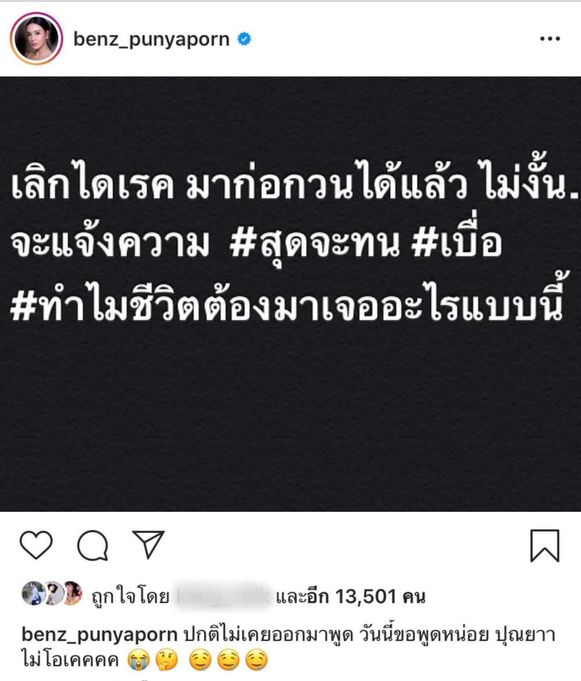The image size is (581, 681).
Task: Open first liker avatar thumbnail
Action: pyautogui.click(x=34, y=593)
